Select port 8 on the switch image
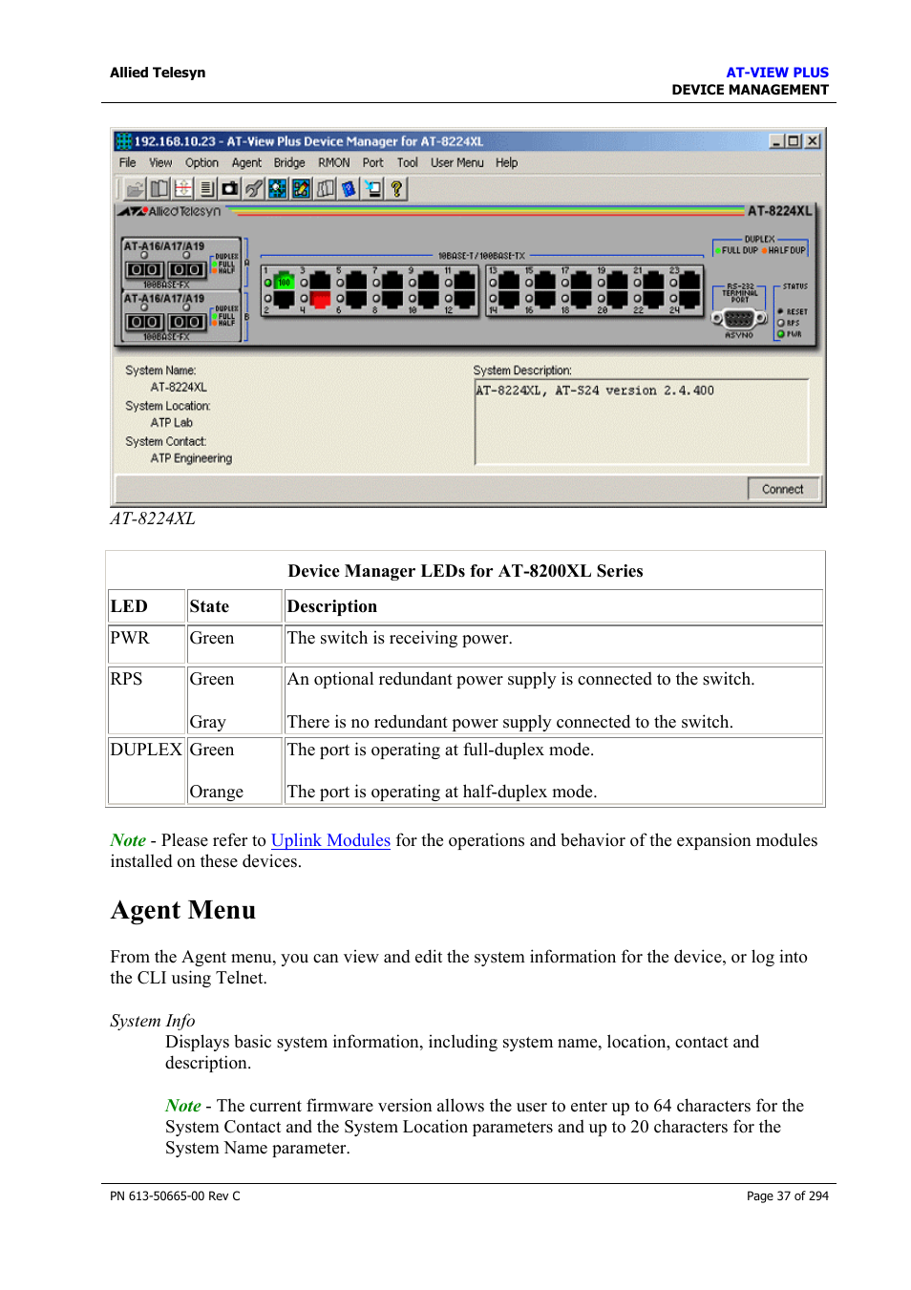 pyautogui.click(x=392, y=300)
